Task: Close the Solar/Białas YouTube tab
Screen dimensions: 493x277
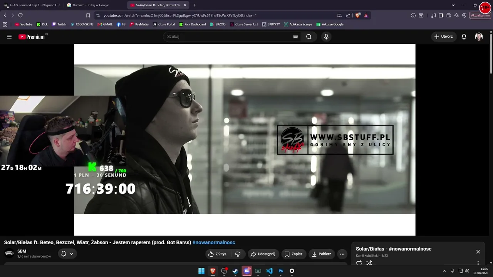Action: click(185, 5)
